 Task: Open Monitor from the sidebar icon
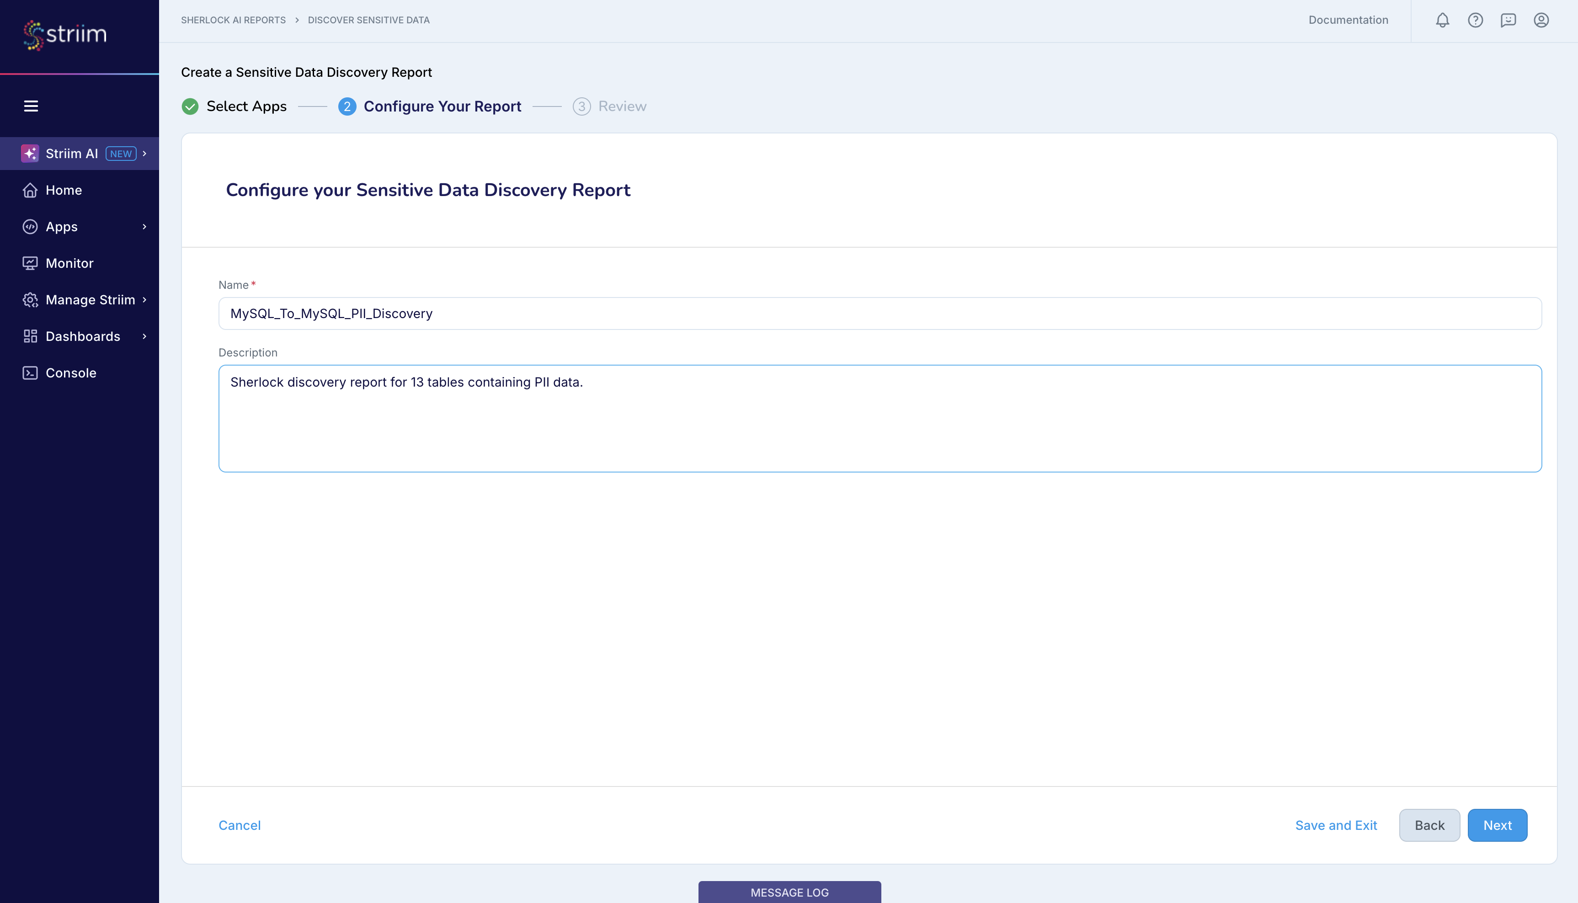click(x=31, y=263)
